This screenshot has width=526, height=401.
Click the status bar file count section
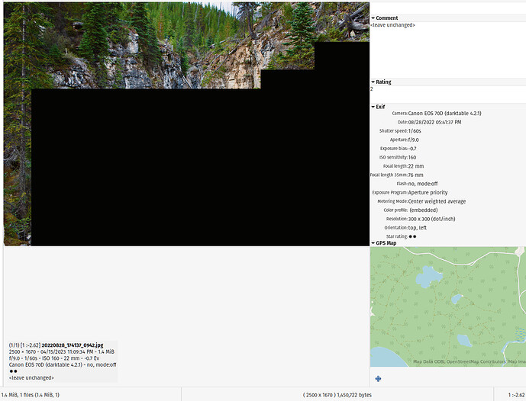(x=31, y=395)
